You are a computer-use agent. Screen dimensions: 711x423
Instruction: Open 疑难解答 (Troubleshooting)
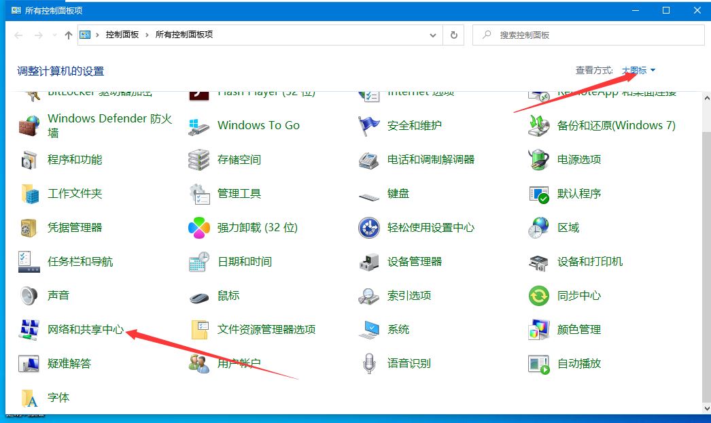click(x=69, y=363)
